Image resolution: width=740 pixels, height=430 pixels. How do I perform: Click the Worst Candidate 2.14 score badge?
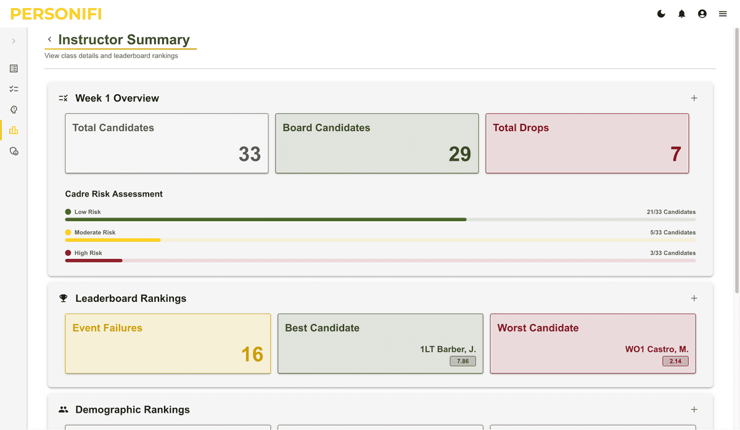click(x=675, y=361)
